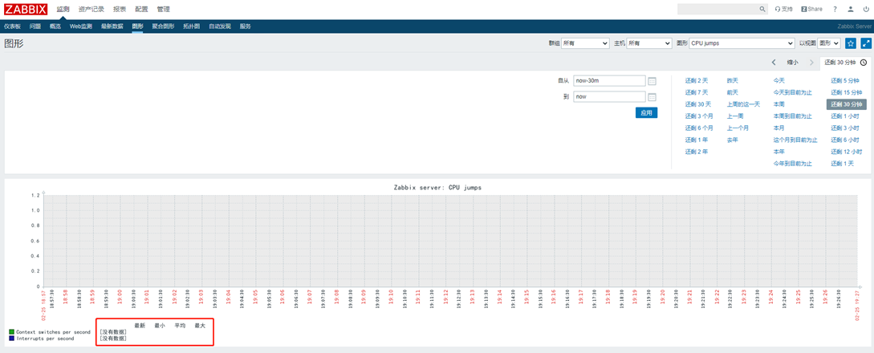Image resolution: width=874 pixels, height=353 pixels.
Task: Open the user profile icon
Action: pos(851,9)
